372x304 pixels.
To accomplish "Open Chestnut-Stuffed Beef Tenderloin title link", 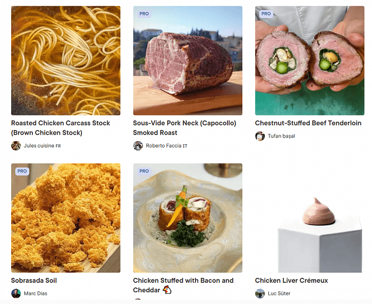I will 308,123.
